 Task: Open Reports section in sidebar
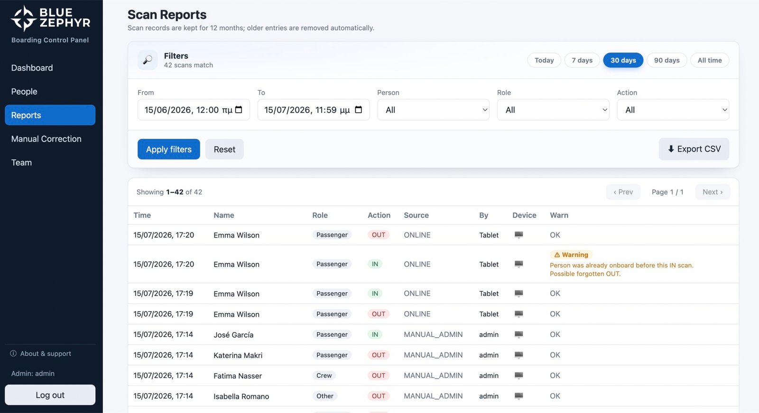coord(50,115)
